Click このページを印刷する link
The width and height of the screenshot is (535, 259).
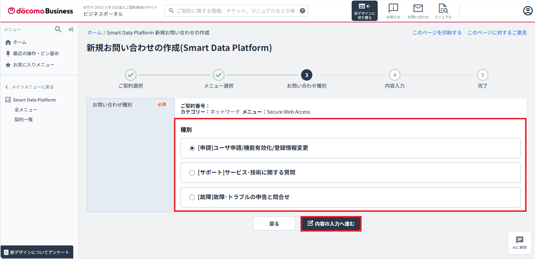click(x=437, y=33)
